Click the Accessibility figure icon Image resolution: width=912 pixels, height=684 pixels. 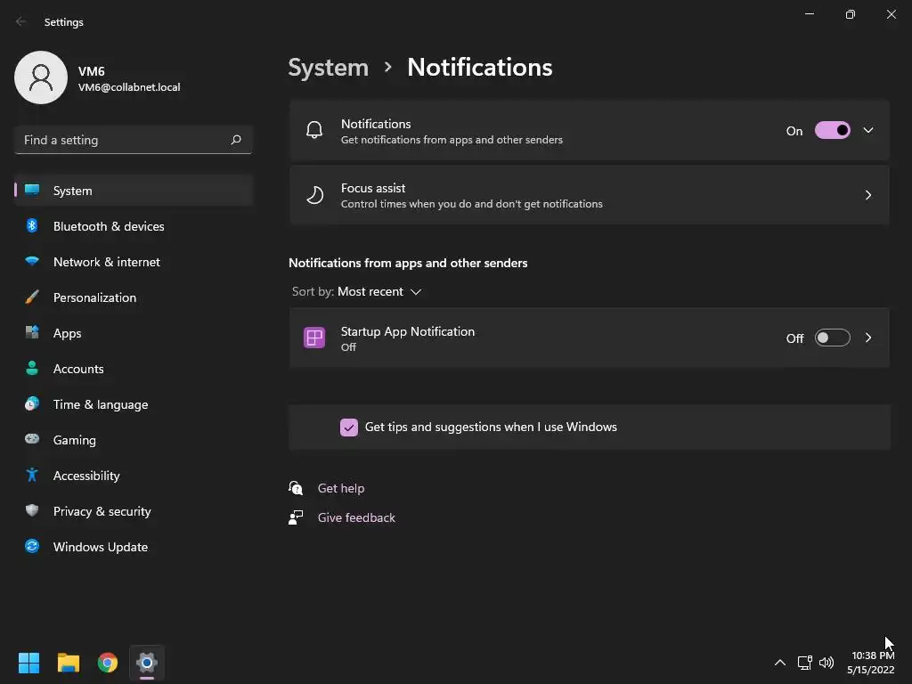tap(32, 476)
